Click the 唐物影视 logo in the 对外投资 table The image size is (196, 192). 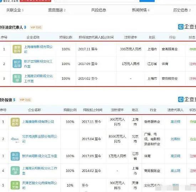pos(15,122)
